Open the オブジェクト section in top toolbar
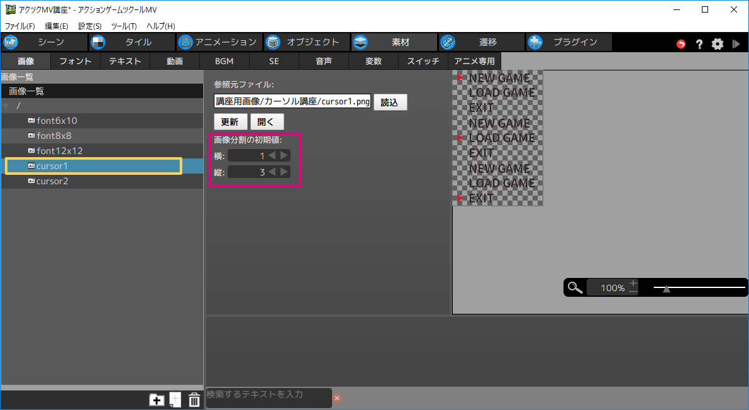 306,42
